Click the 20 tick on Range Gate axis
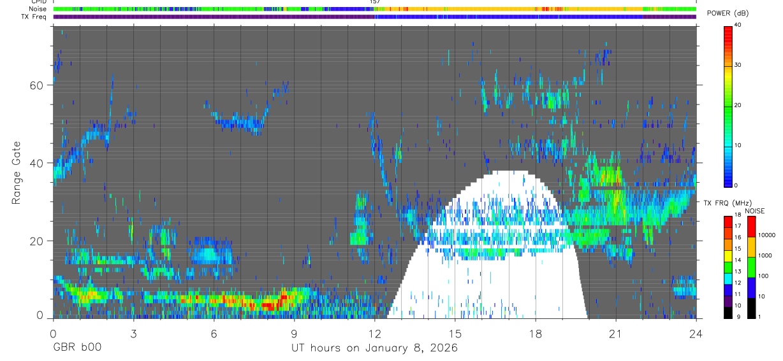Image resolution: width=783 pixels, height=361 pixels. [x=37, y=241]
